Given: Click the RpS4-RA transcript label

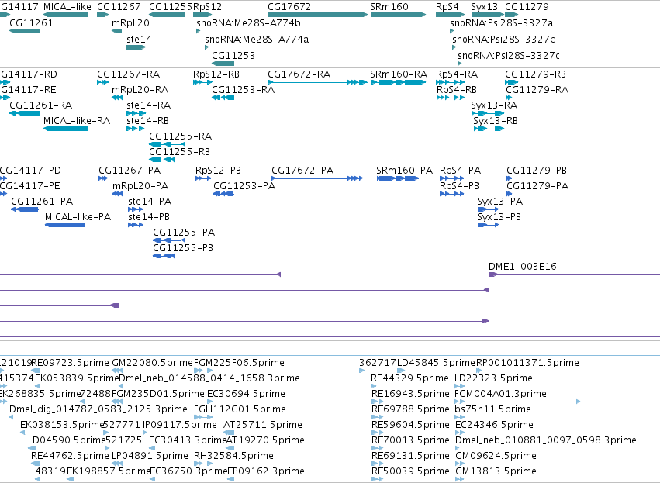Looking at the screenshot, I should [x=457, y=74].
